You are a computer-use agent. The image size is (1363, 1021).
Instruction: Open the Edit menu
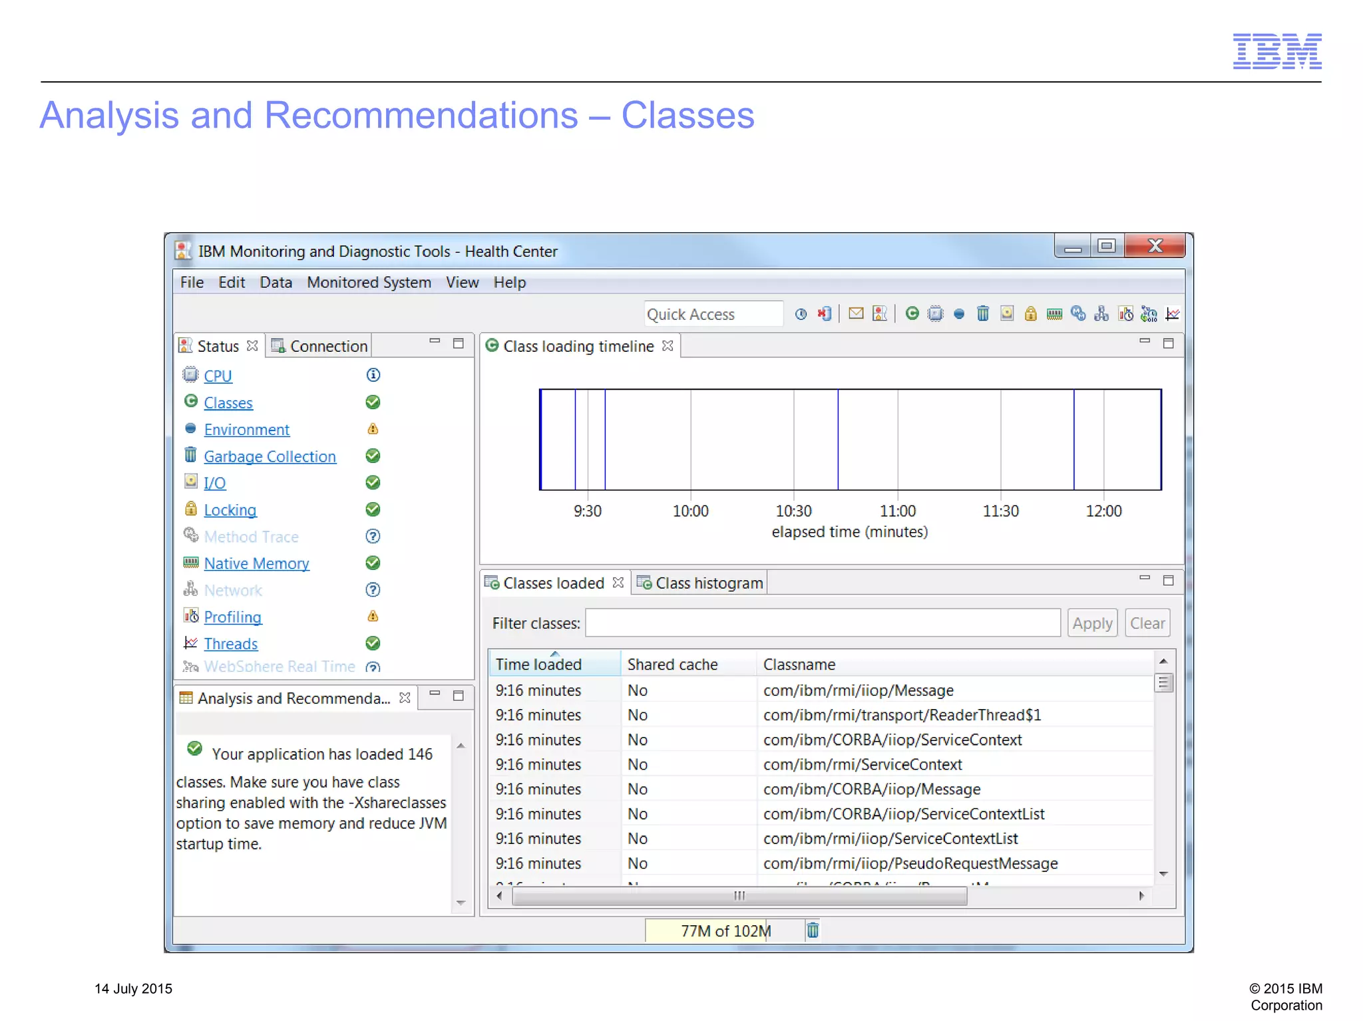pos(232,282)
